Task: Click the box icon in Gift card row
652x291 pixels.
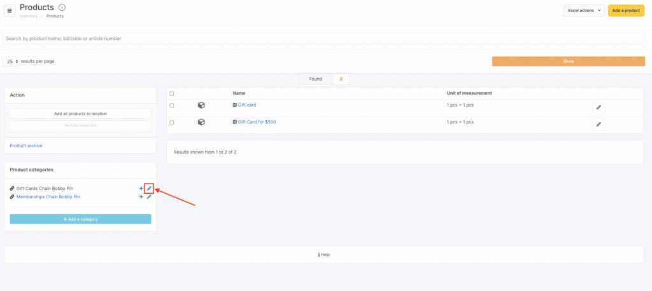Action: tap(201, 105)
